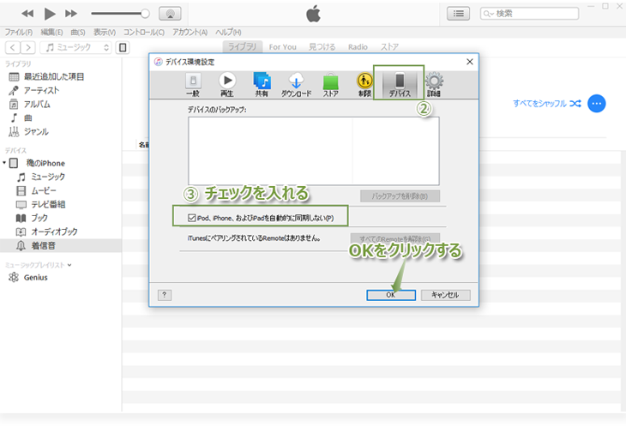The image size is (626, 427).
Task: Click すべてをシャッフル shuffle link
Action: (x=546, y=104)
